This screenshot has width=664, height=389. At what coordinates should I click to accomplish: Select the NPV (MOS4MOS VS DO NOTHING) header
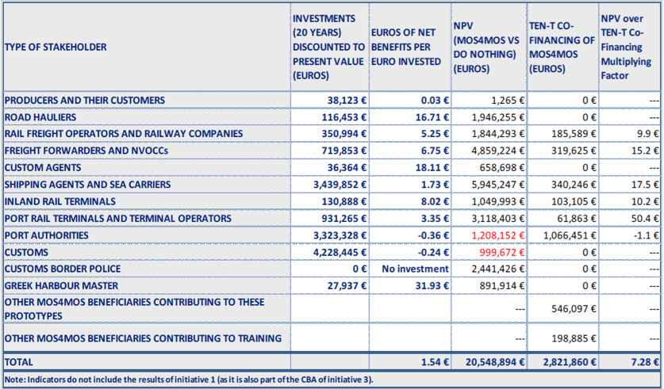486,48
